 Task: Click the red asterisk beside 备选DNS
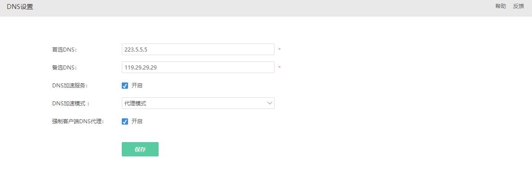pyautogui.click(x=279, y=68)
